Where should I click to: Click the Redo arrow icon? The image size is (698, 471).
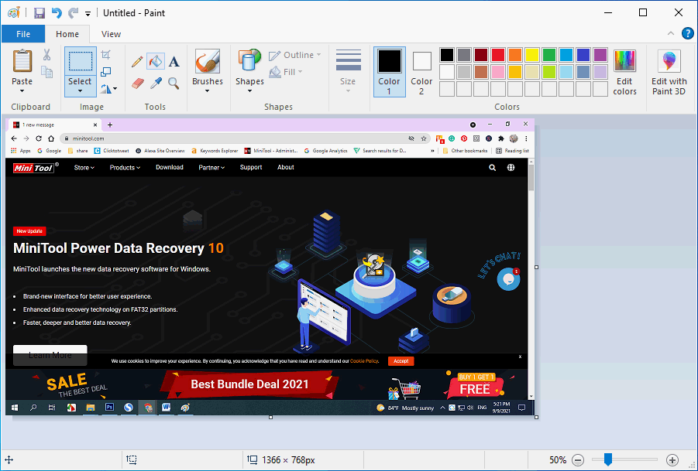tap(73, 13)
